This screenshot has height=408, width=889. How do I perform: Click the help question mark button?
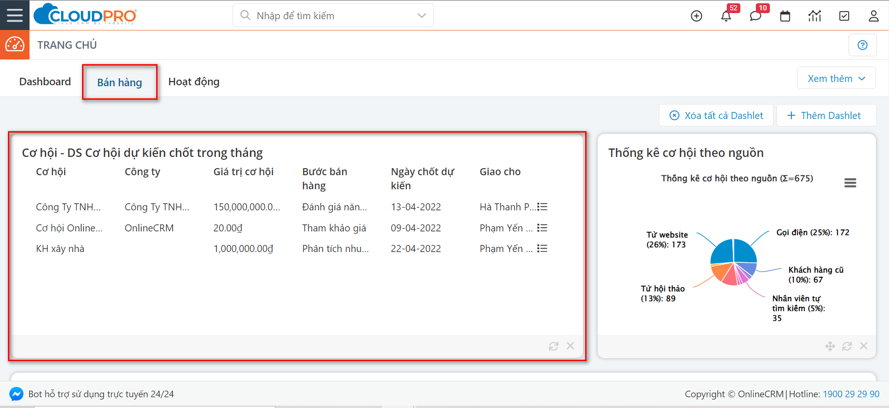tap(862, 45)
